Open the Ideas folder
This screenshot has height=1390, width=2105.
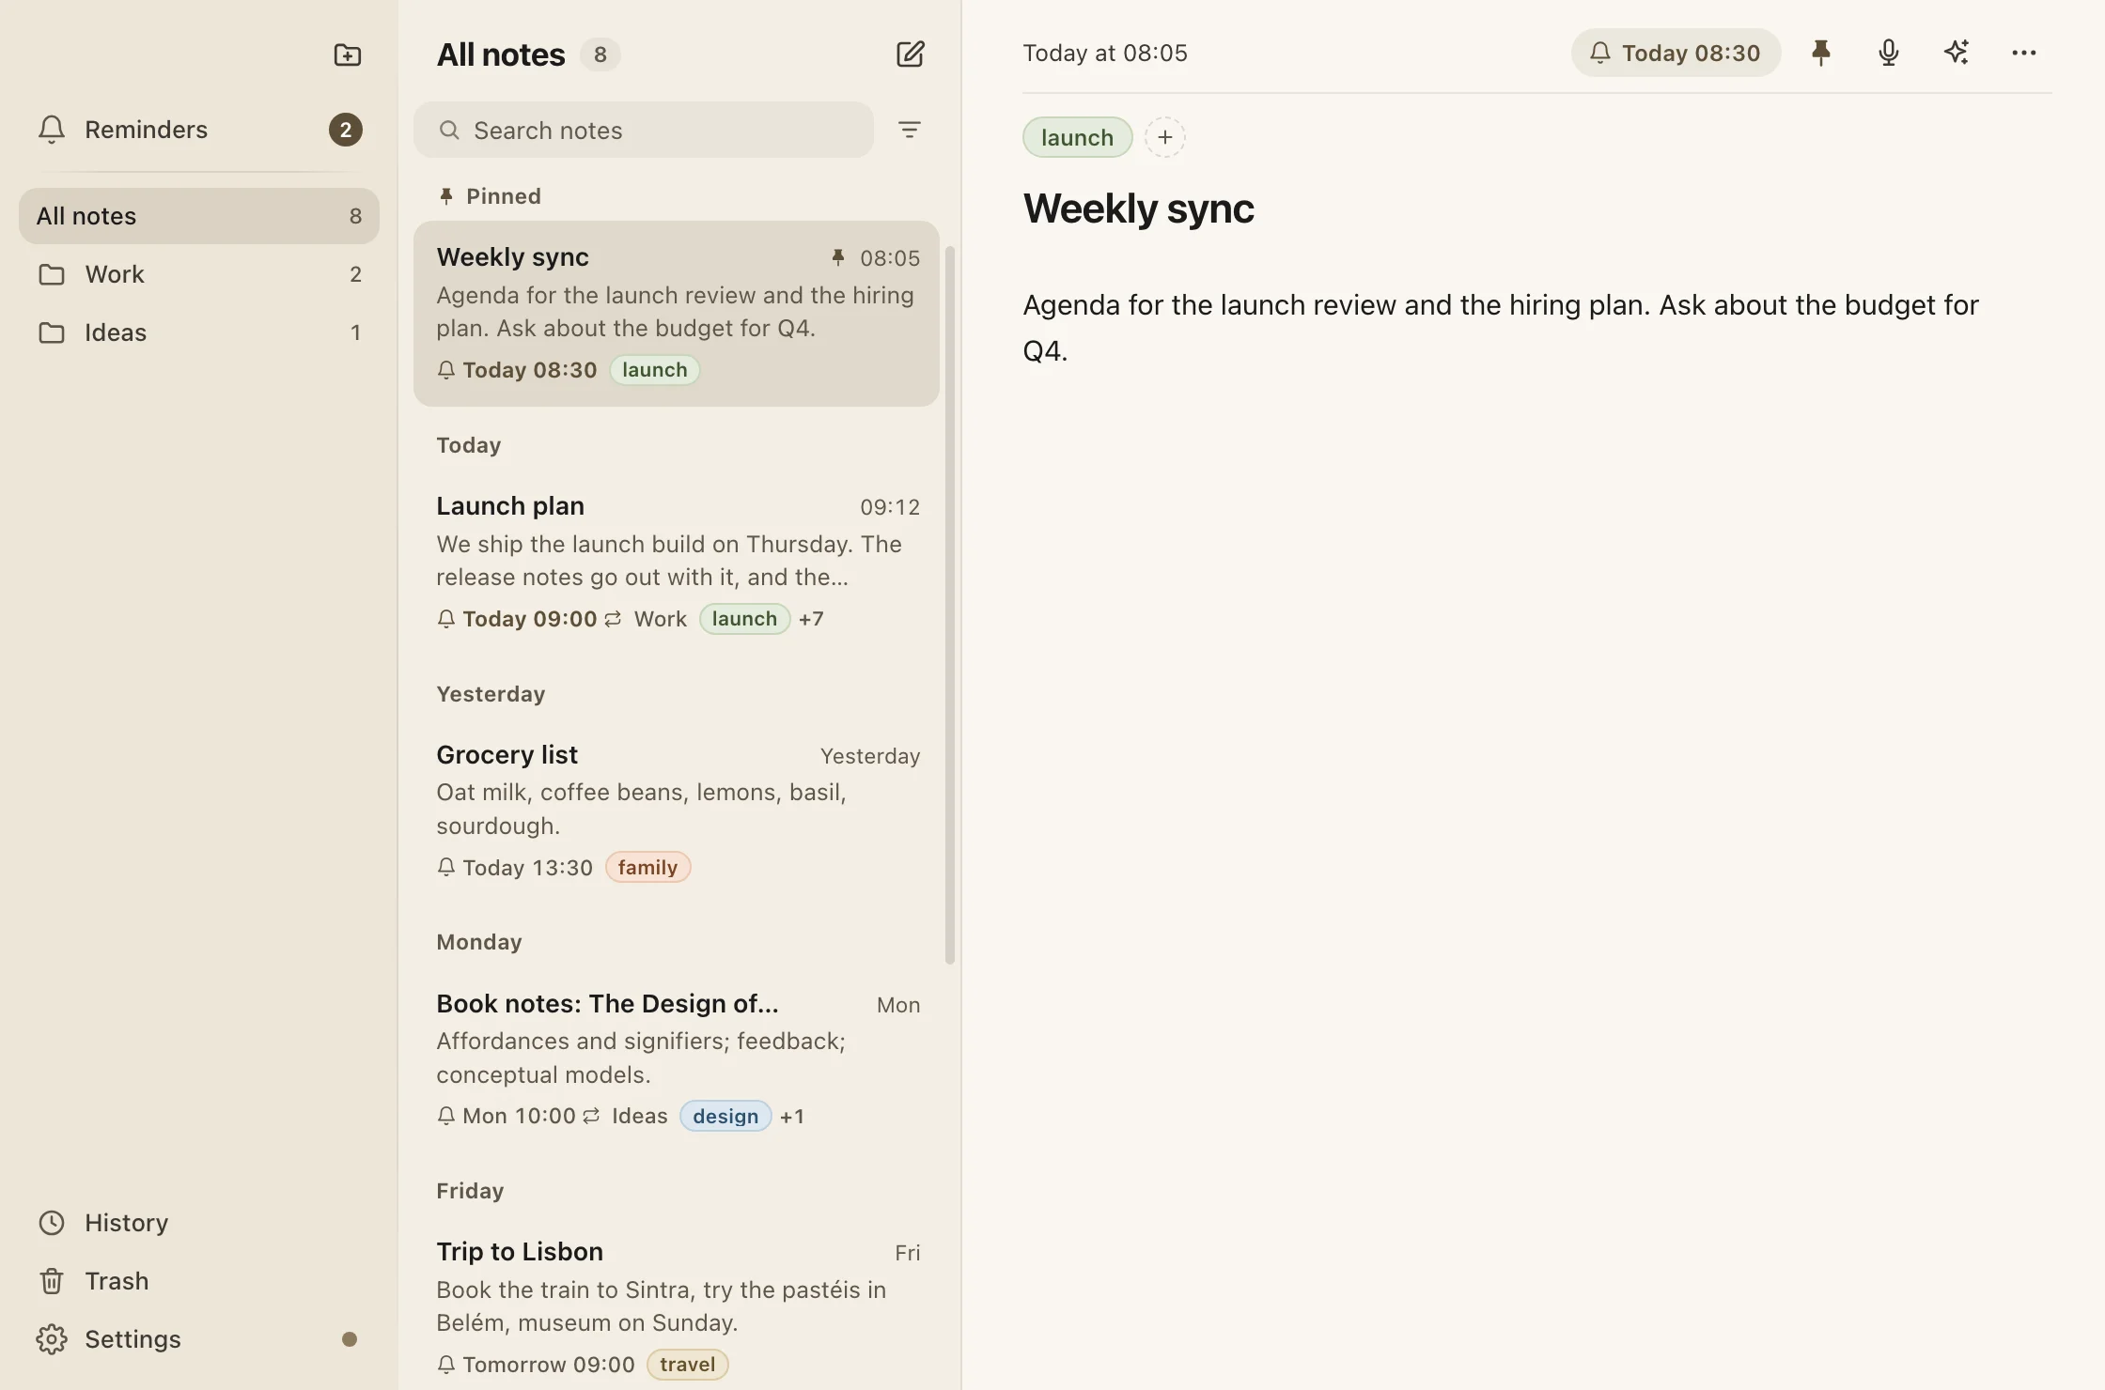[x=199, y=332]
